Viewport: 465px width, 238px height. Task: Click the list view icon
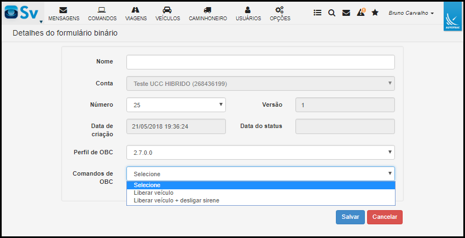[317, 13]
